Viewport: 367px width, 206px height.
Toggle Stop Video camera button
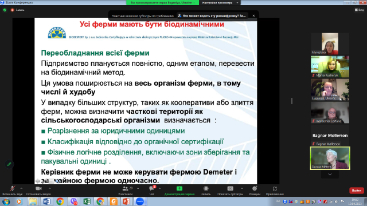tap(38, 188)
